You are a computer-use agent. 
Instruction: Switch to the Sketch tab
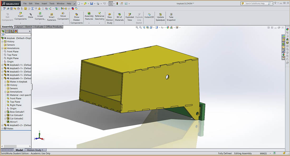28,27
